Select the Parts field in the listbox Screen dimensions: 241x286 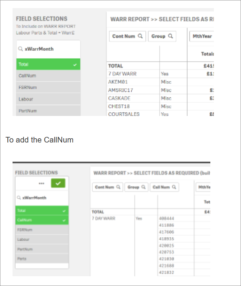click(42, 259)
